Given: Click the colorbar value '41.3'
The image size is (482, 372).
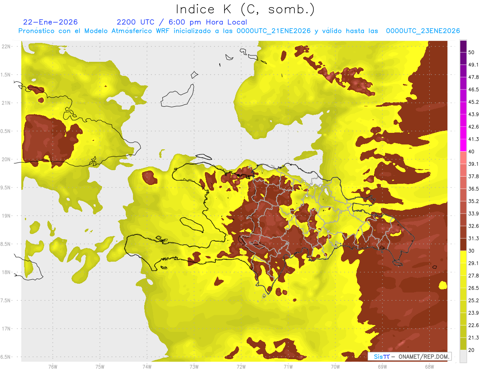Looking at the screenshot, I should [474, 139].
